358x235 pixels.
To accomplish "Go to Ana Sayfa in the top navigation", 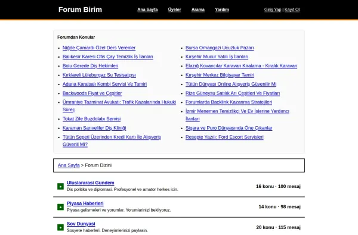I will tap(147, 10).
